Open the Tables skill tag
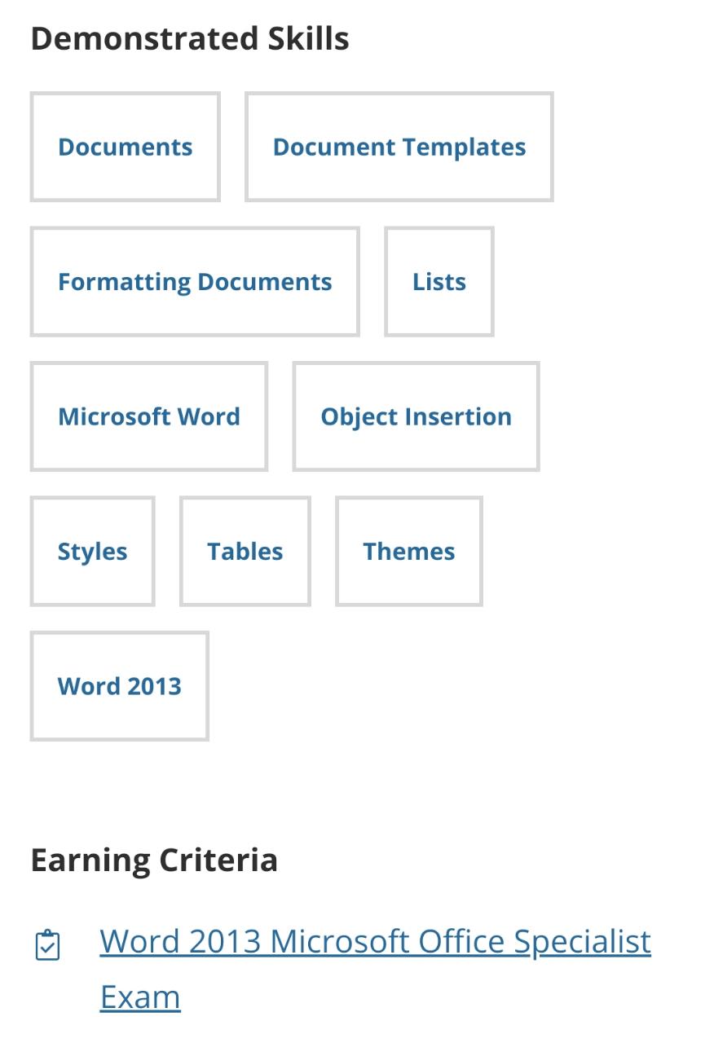Screen dimensions: 714x1043 click(x=245, y=552)
